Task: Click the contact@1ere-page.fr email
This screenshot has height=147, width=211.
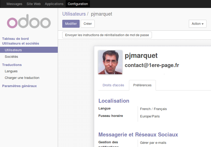Action: pos(152,65)
